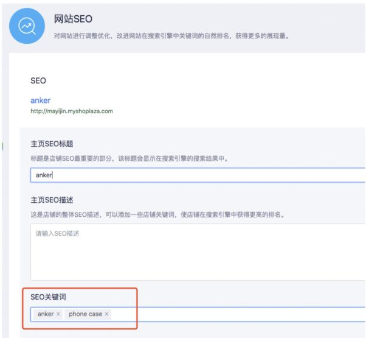
Task: Click the SEO section heading above anker
Action: click(x=38, y=80)
